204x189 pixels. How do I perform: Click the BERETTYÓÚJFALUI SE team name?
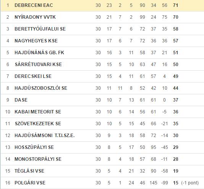point(40,29)
